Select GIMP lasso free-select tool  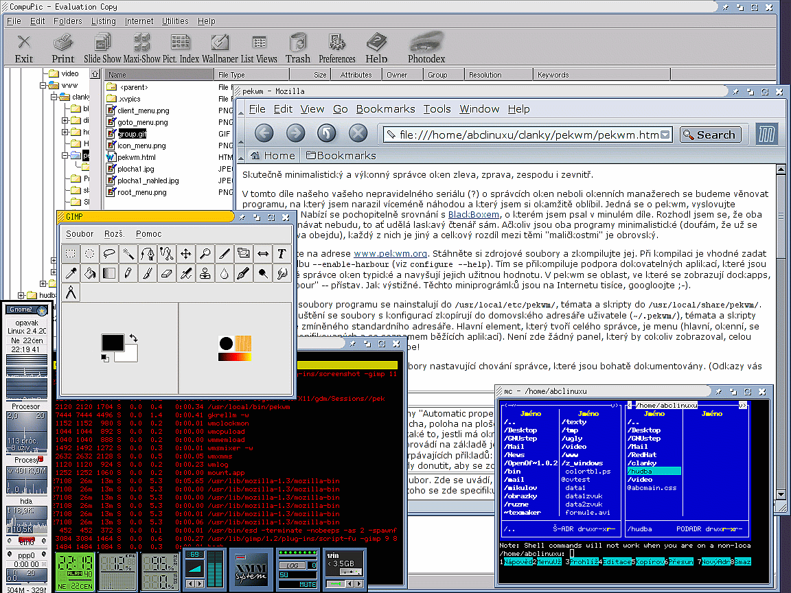[x=109, y=254]
